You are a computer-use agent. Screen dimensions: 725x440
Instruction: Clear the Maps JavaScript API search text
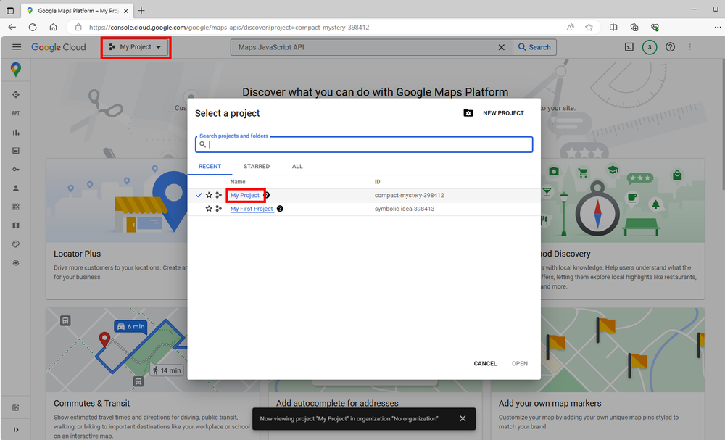tap(501, 47)
